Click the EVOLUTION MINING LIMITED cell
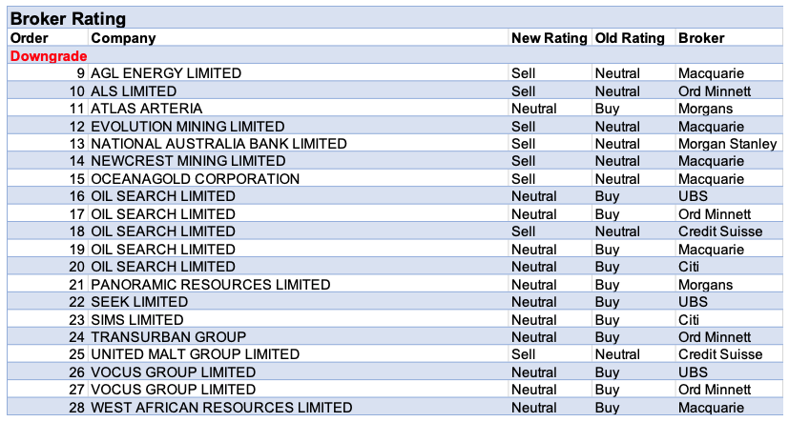This screenshot has width=789, height=422. 188,127
